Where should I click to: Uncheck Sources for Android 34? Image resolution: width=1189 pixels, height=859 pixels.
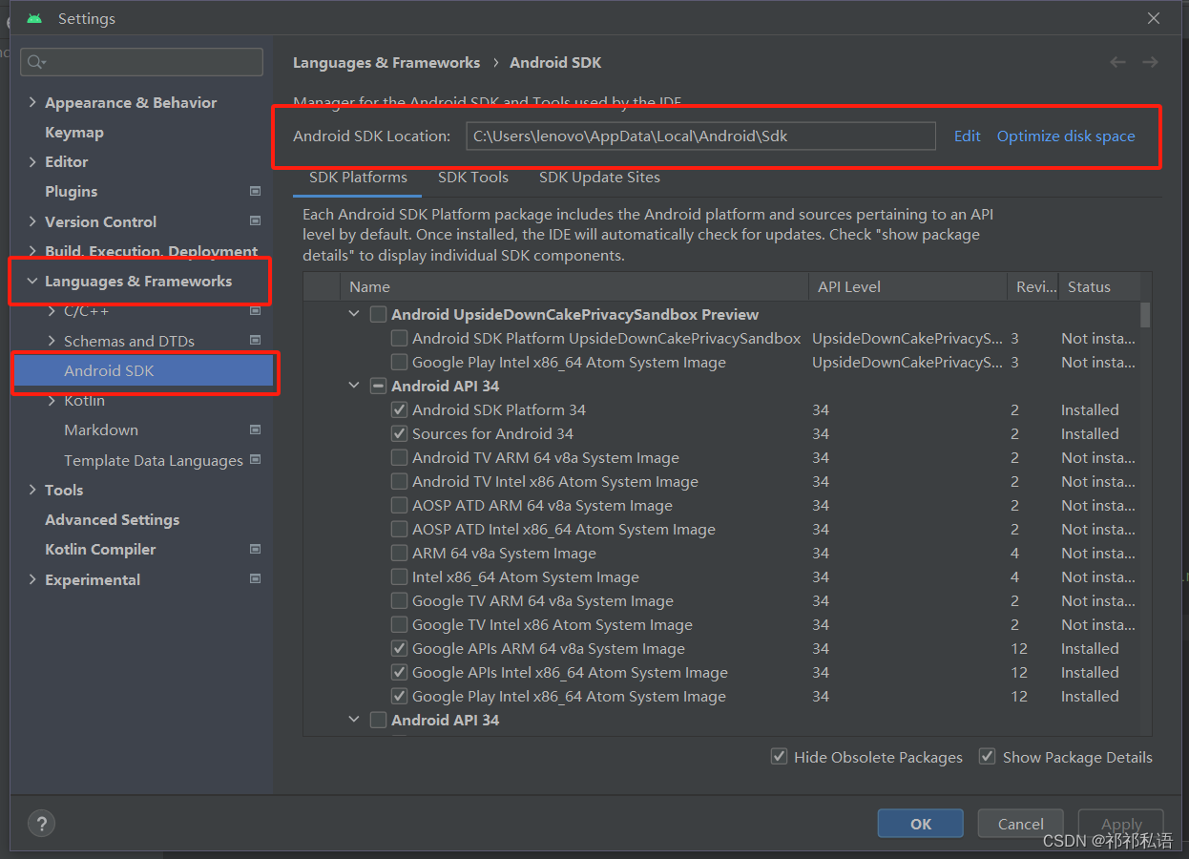[x=400, y=433]
